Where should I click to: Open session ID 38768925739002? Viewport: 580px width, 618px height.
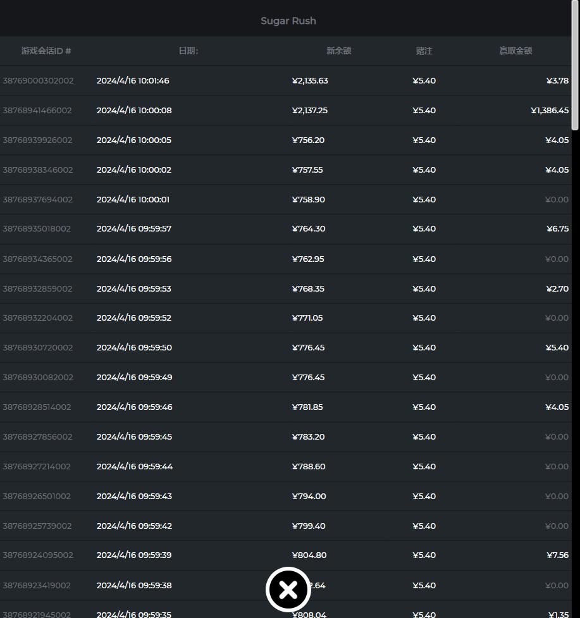(37, 526)
